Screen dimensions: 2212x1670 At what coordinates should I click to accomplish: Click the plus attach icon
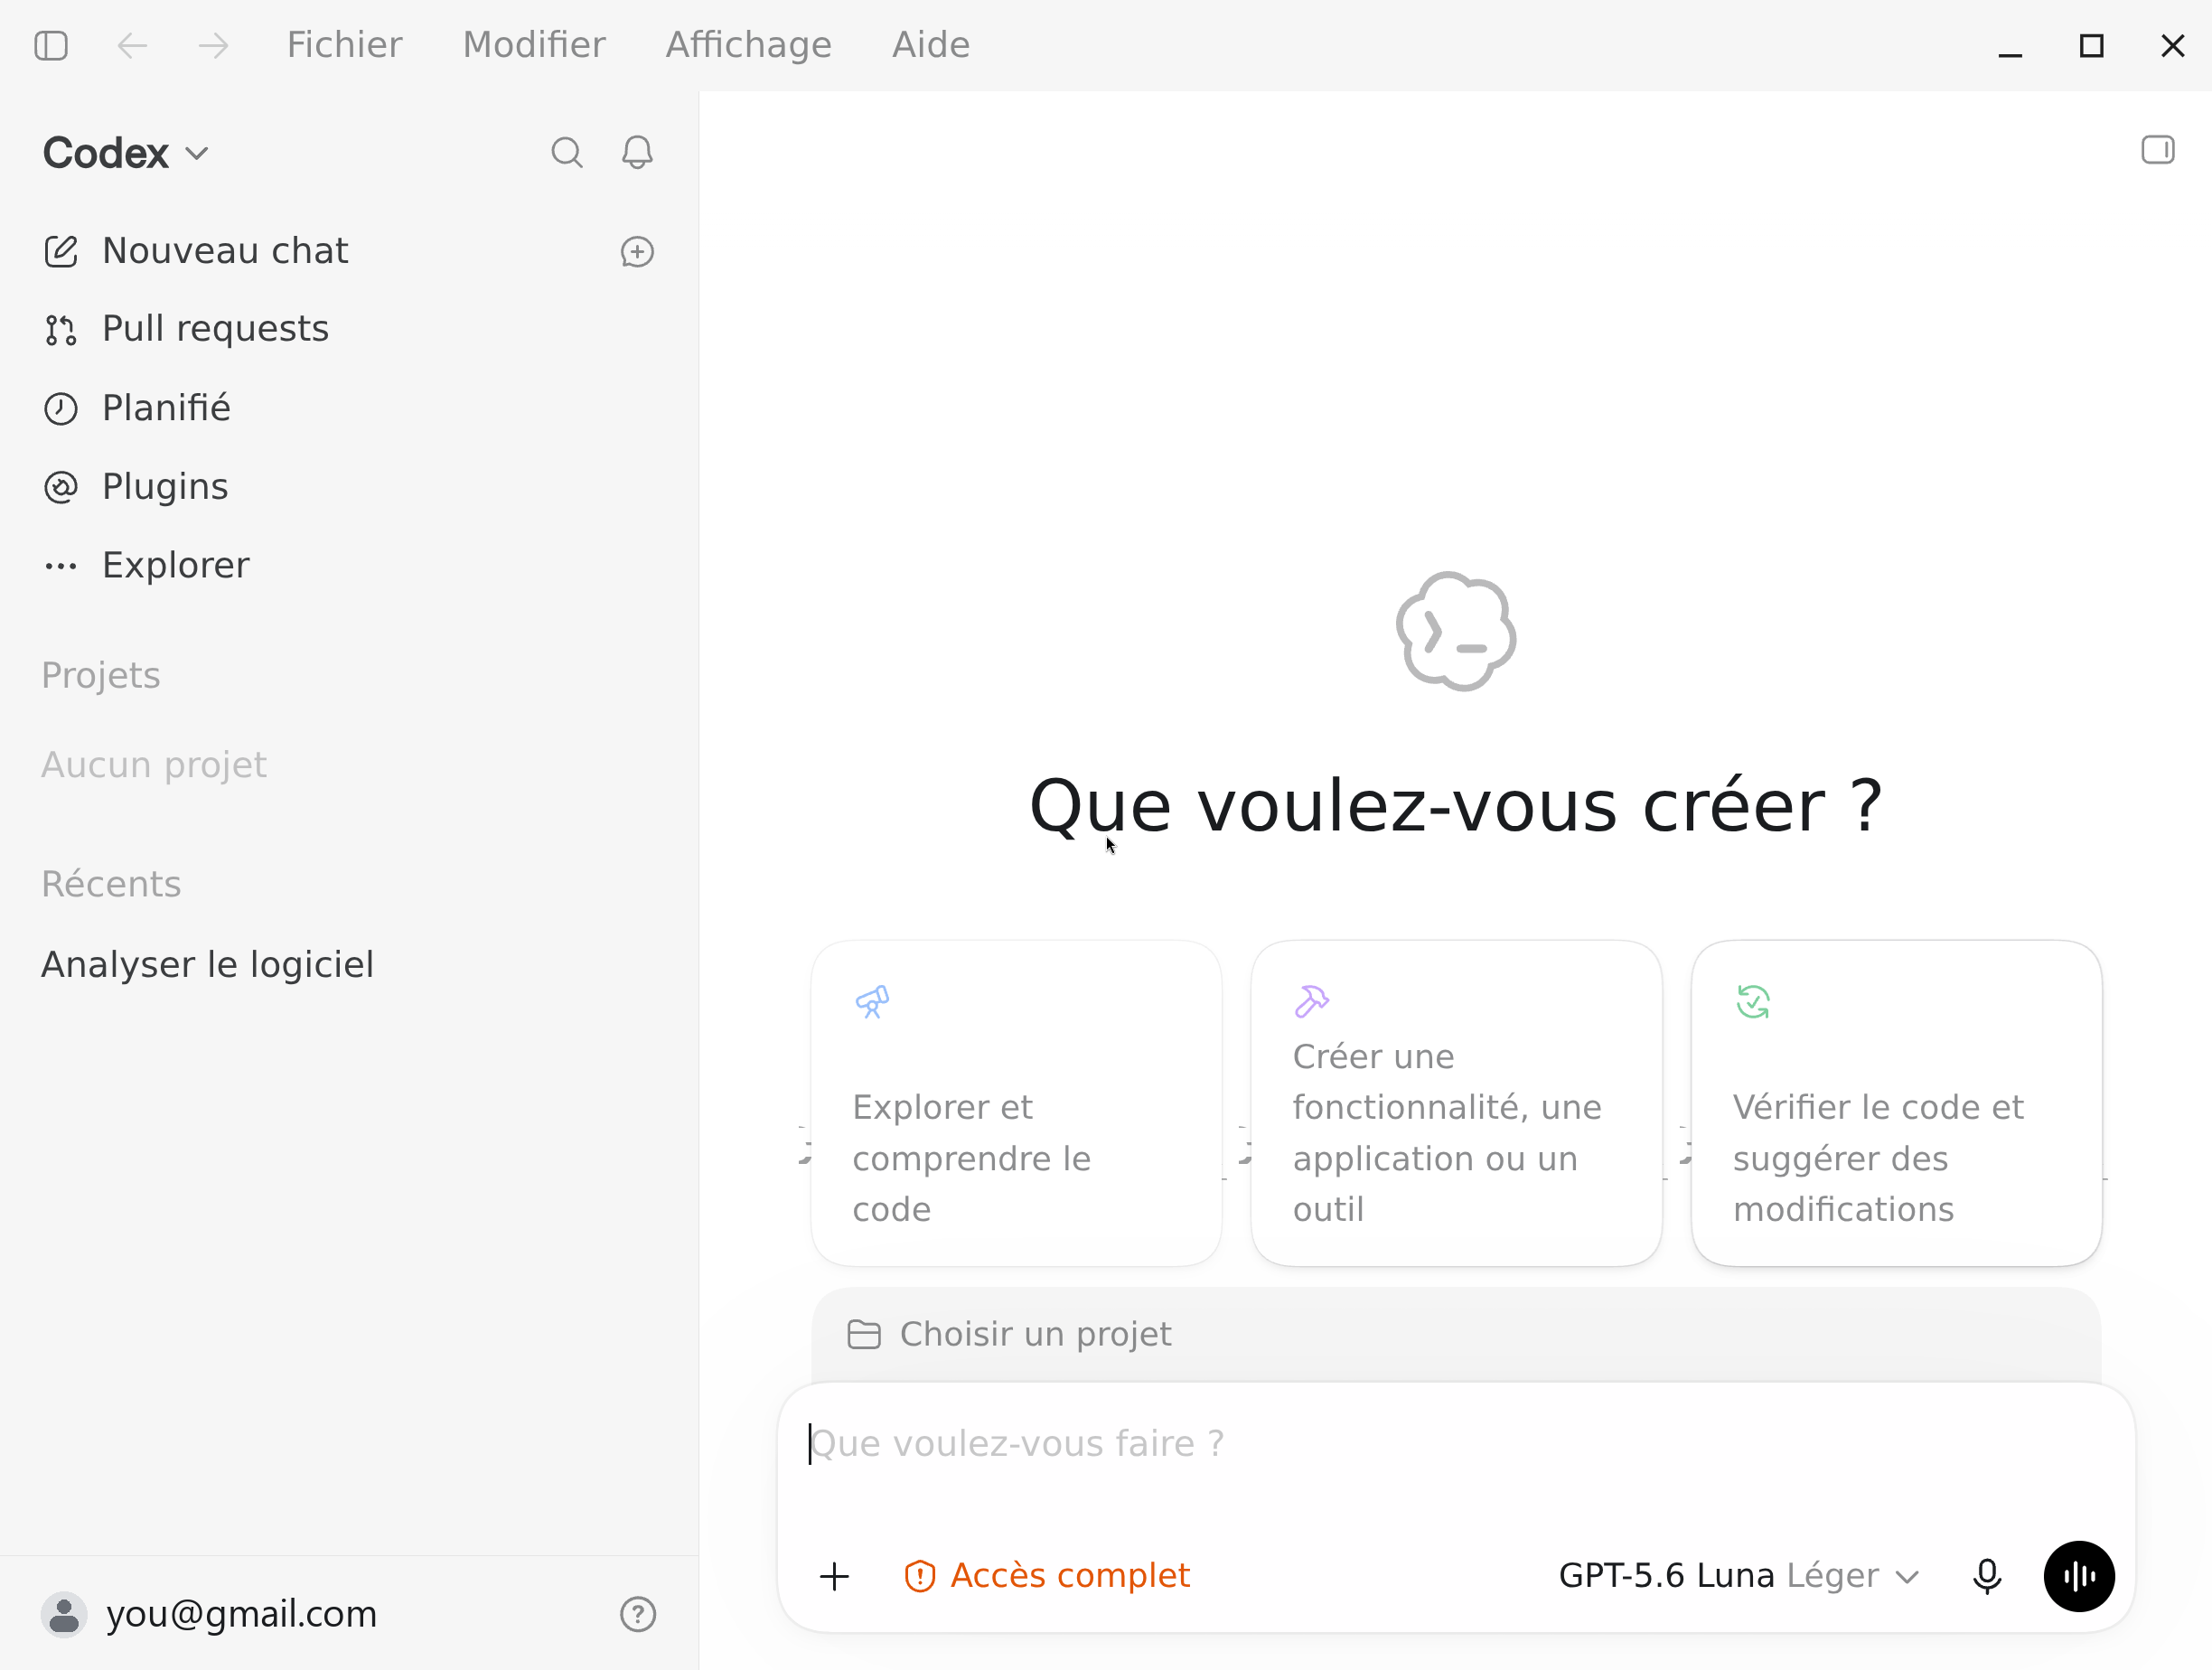[834, 1577]
